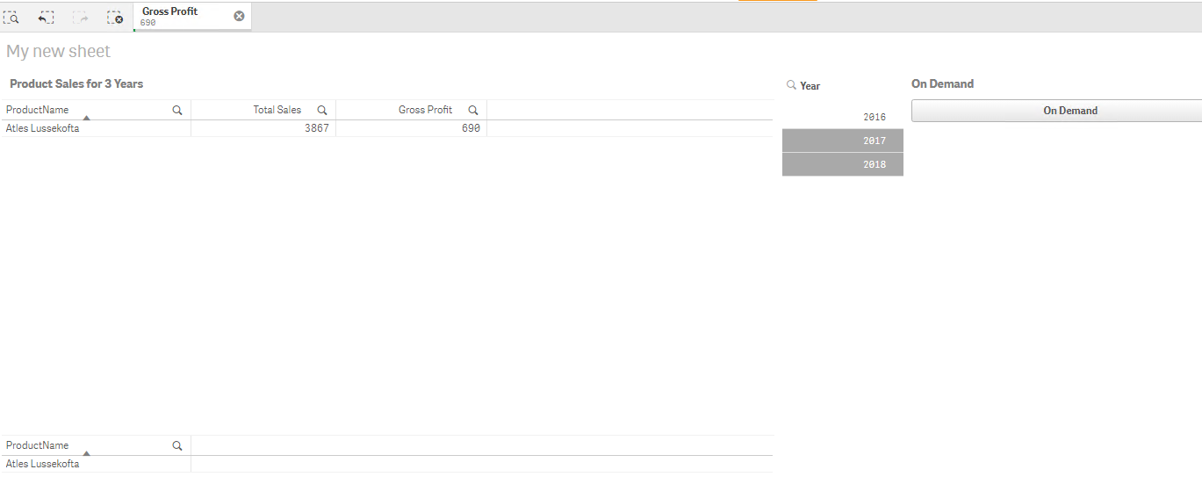The width and height of the screenshot is (1202, 484).
Task: Sort by Total Sales column header
Action: pyautogui.click(x=277, y=110)
